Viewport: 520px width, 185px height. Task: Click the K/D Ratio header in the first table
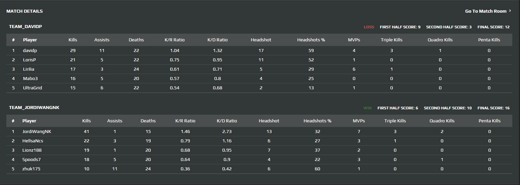pyautogui.click(x=217, y=40)
